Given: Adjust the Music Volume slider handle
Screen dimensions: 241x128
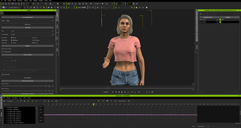Looking at the screenshot, I should click(46, 91).
